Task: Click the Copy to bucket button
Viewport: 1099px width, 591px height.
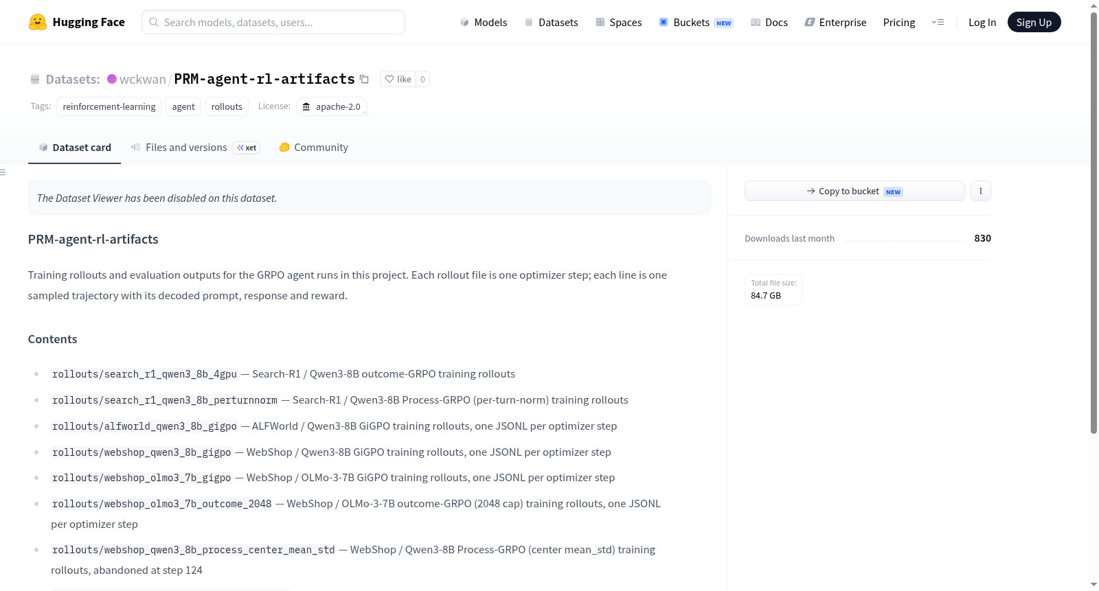Action: (854, 191)
